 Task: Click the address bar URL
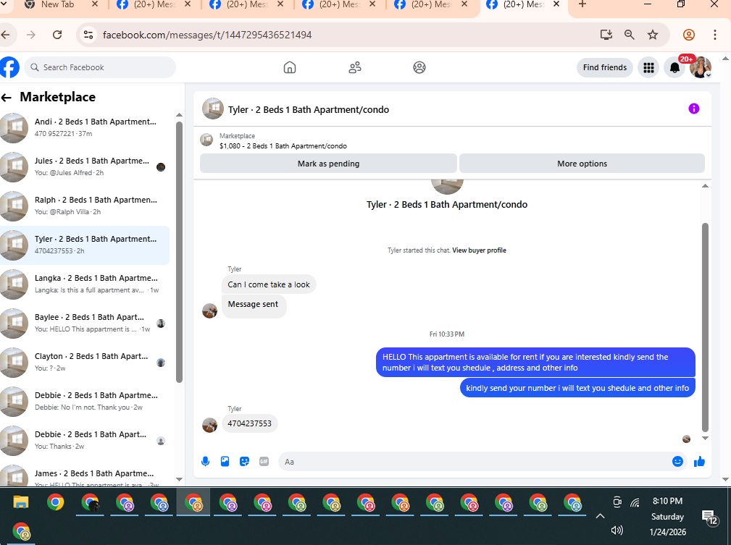207,35
